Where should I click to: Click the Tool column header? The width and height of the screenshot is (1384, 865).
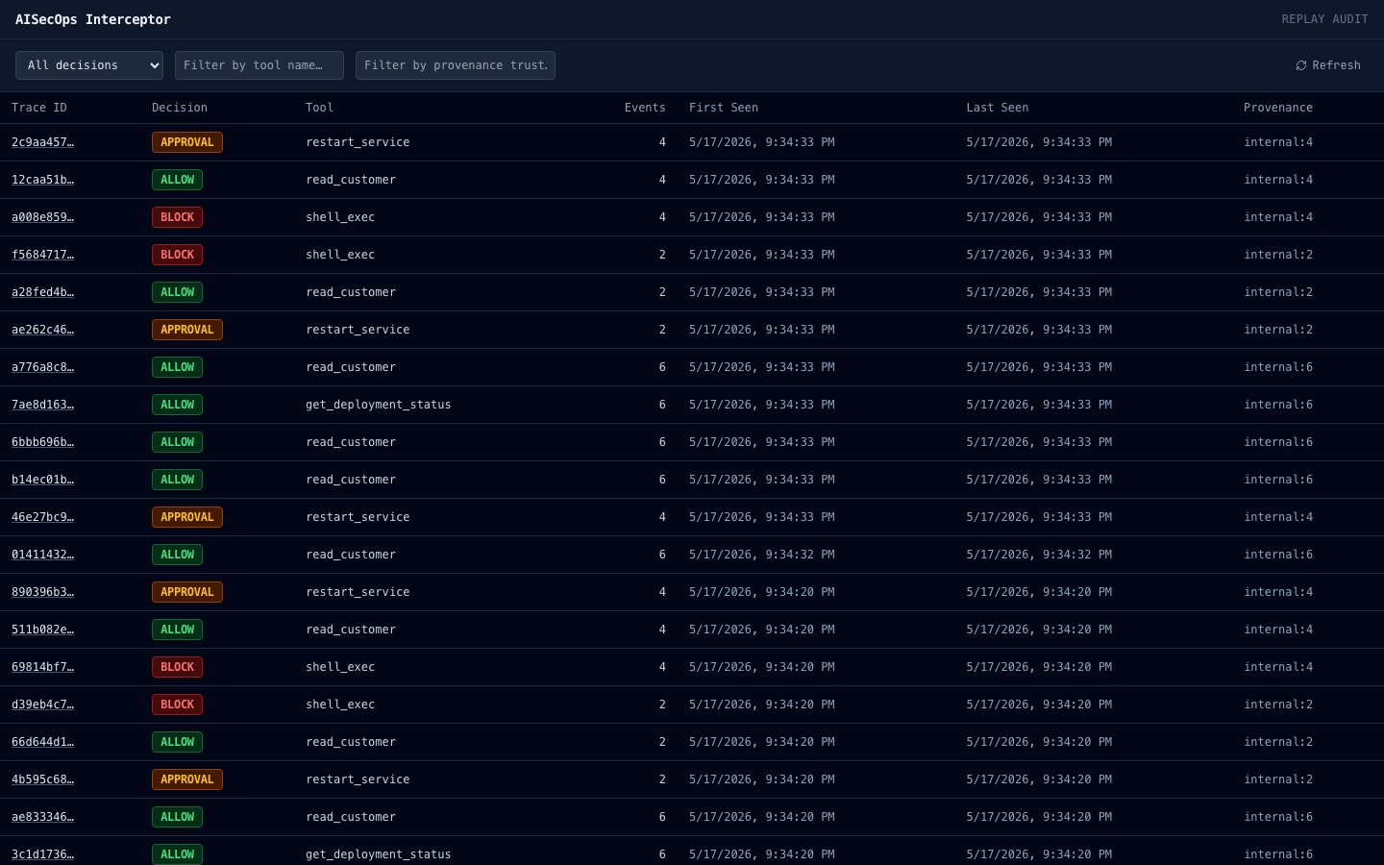tap(319, 108)
